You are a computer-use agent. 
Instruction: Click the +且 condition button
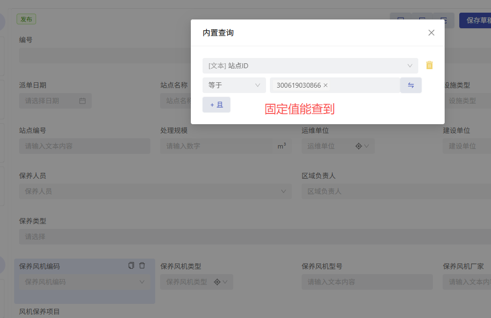pyautogui.click(x=216, y=105)
